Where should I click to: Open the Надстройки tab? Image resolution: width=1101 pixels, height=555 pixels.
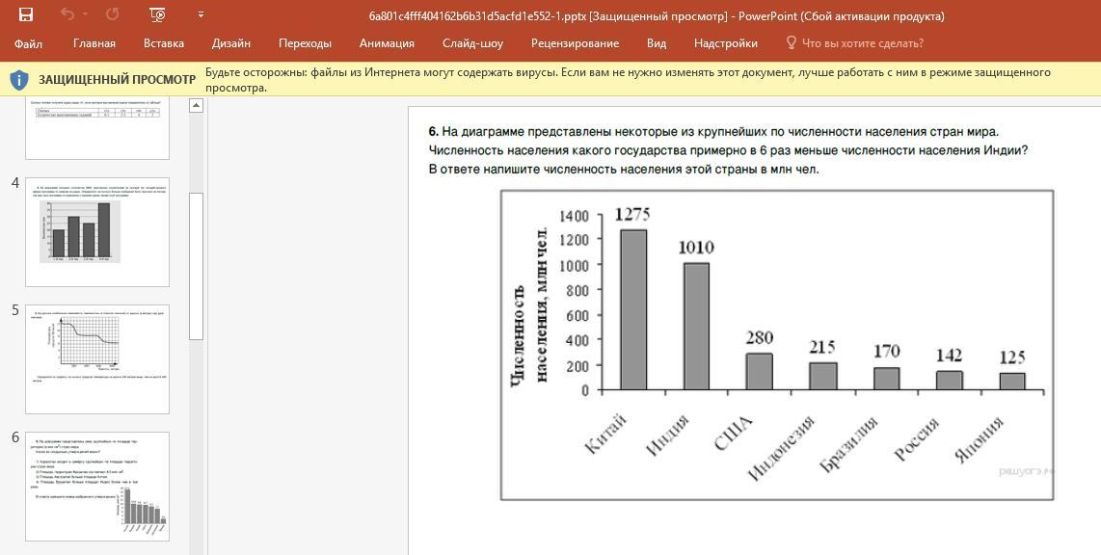(x=725, y=43)
